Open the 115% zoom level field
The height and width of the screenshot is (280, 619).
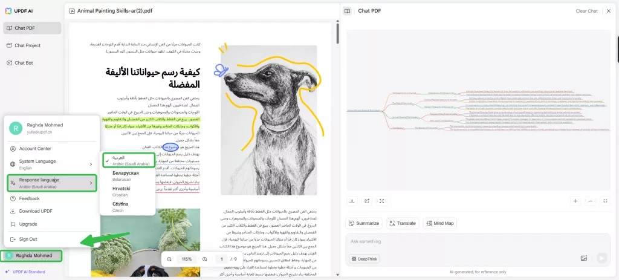coord(187,259)
